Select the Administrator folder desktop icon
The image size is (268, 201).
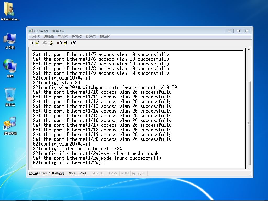tap(10, 11)
